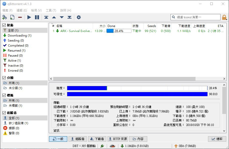Delete selected torrent with the minus icon

[x=20, y=17]
